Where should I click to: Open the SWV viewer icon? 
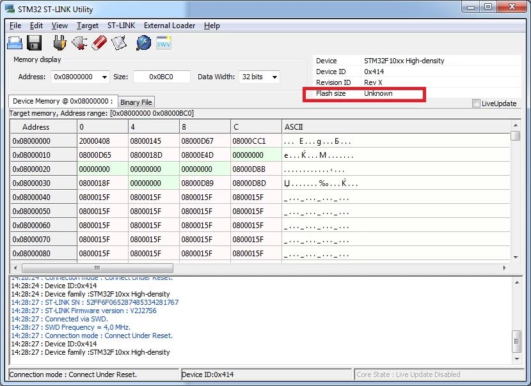click(164, 43)
